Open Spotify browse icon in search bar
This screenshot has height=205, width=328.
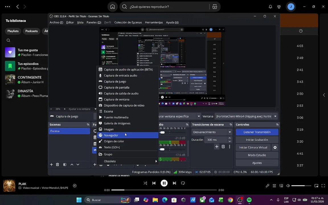(x=215, y=7)
